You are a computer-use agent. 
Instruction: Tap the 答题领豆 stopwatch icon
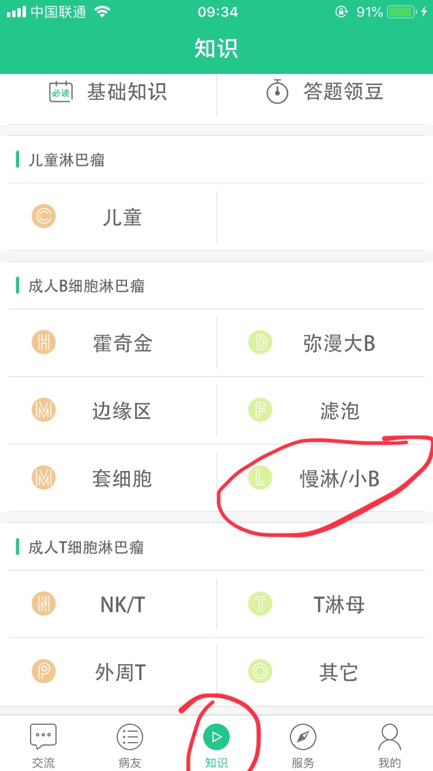click(x=277, y=91)
